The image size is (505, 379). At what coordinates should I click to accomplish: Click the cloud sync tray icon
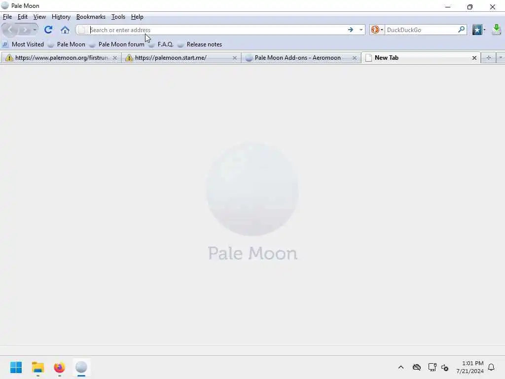coord(417,367)
